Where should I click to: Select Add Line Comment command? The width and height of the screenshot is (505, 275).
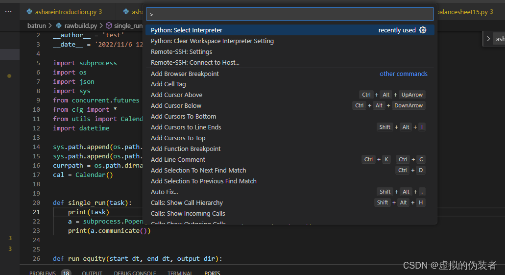[289, 160]
